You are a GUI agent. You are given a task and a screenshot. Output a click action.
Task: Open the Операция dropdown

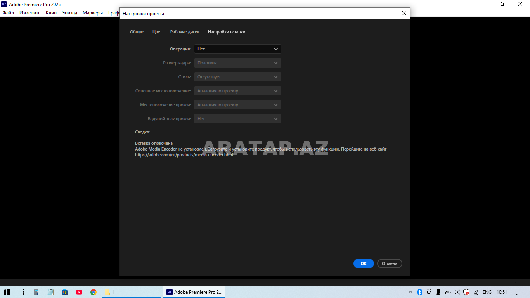click(237, 49)
